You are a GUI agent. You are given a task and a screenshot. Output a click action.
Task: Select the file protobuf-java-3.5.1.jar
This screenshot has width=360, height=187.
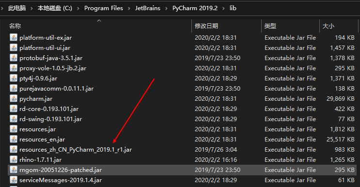51,58
